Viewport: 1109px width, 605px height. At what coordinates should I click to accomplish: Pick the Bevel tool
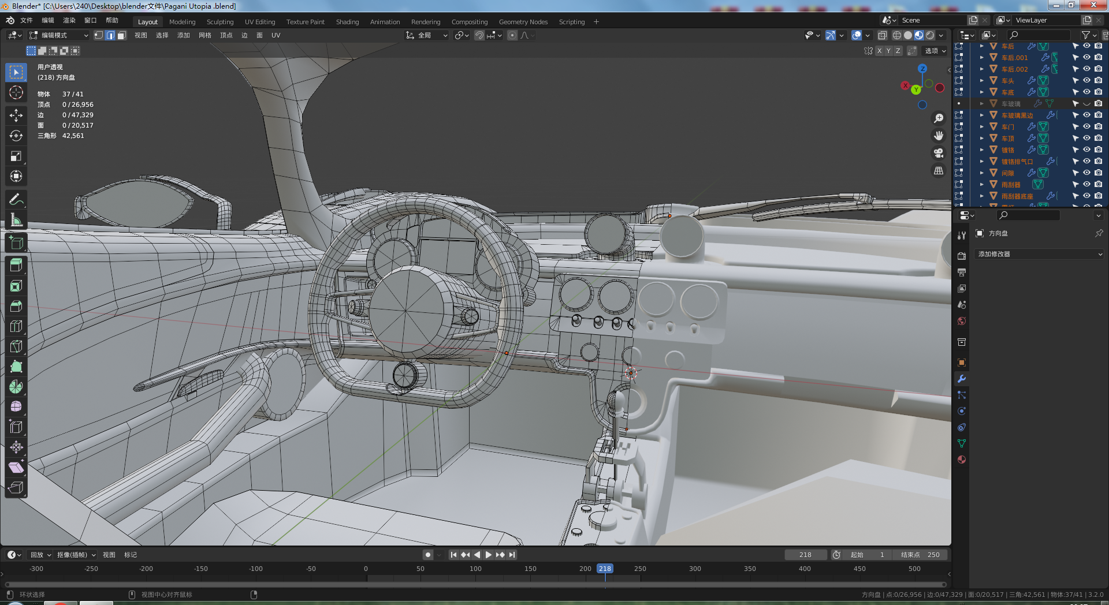coord(16,306)
